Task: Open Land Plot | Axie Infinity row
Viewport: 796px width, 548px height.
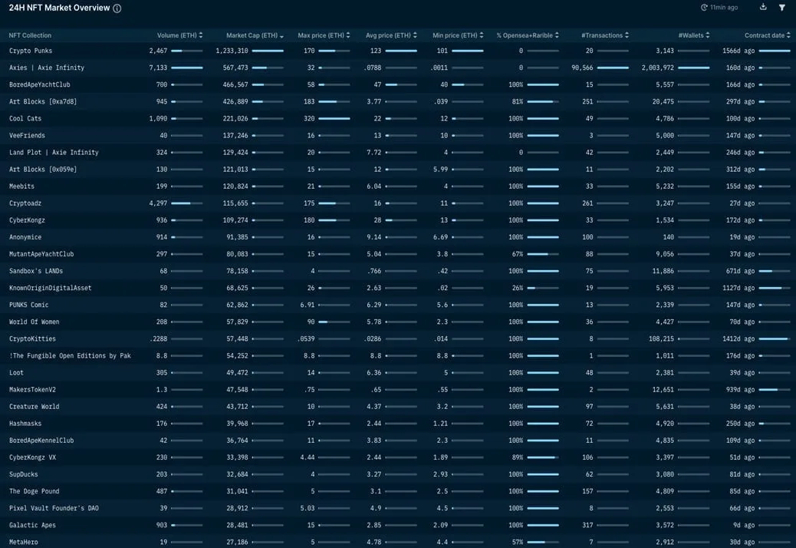Action: (398, 153)
